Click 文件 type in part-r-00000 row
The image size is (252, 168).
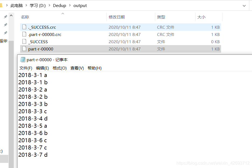(161, 49)
